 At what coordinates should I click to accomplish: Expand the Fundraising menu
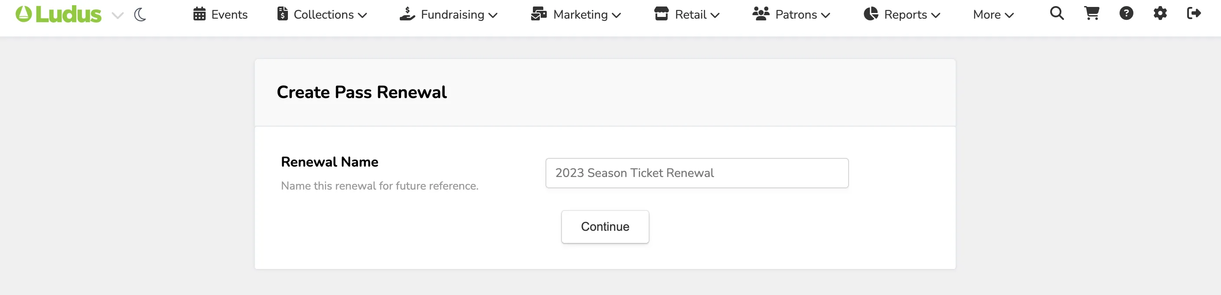pos(448,14)
